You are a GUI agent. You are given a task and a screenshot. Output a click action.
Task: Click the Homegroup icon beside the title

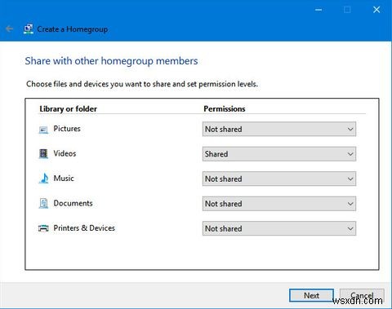[x=29, y=29]
